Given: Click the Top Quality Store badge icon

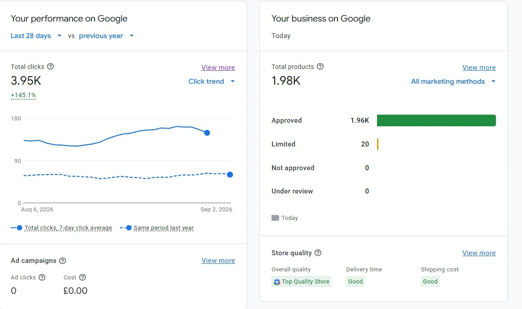Looking at the screenshot, I should tap(276, 282).
